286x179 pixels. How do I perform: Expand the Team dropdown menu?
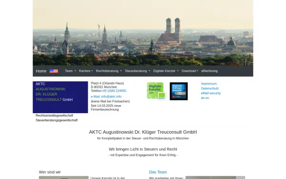[71, 71]
